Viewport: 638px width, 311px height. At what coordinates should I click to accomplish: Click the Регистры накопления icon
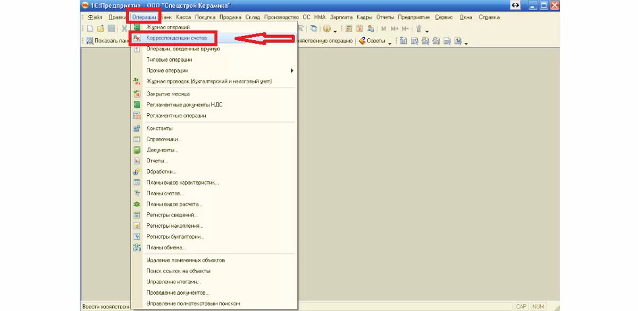pos(137,226)
